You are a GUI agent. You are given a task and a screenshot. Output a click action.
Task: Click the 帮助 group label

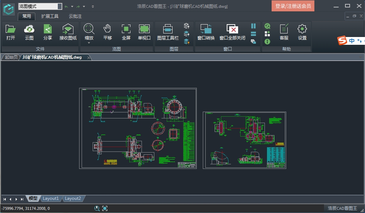point(286,49)
